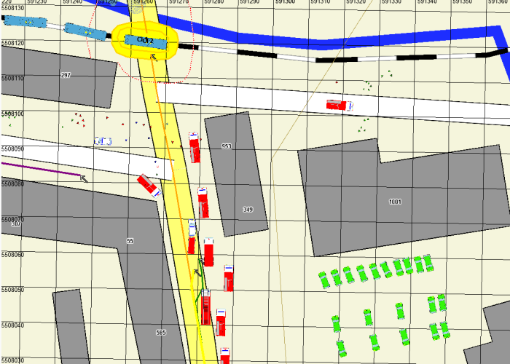Click building labeled 297
Viewport: 510px width, 364px height.
(58, 76)
